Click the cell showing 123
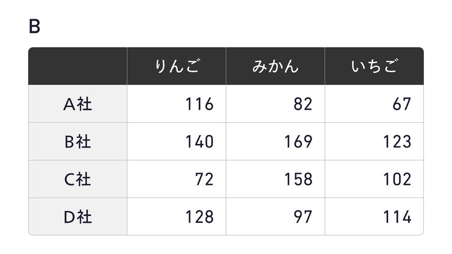This screenshot has height=254, width=452. [374, 141]
